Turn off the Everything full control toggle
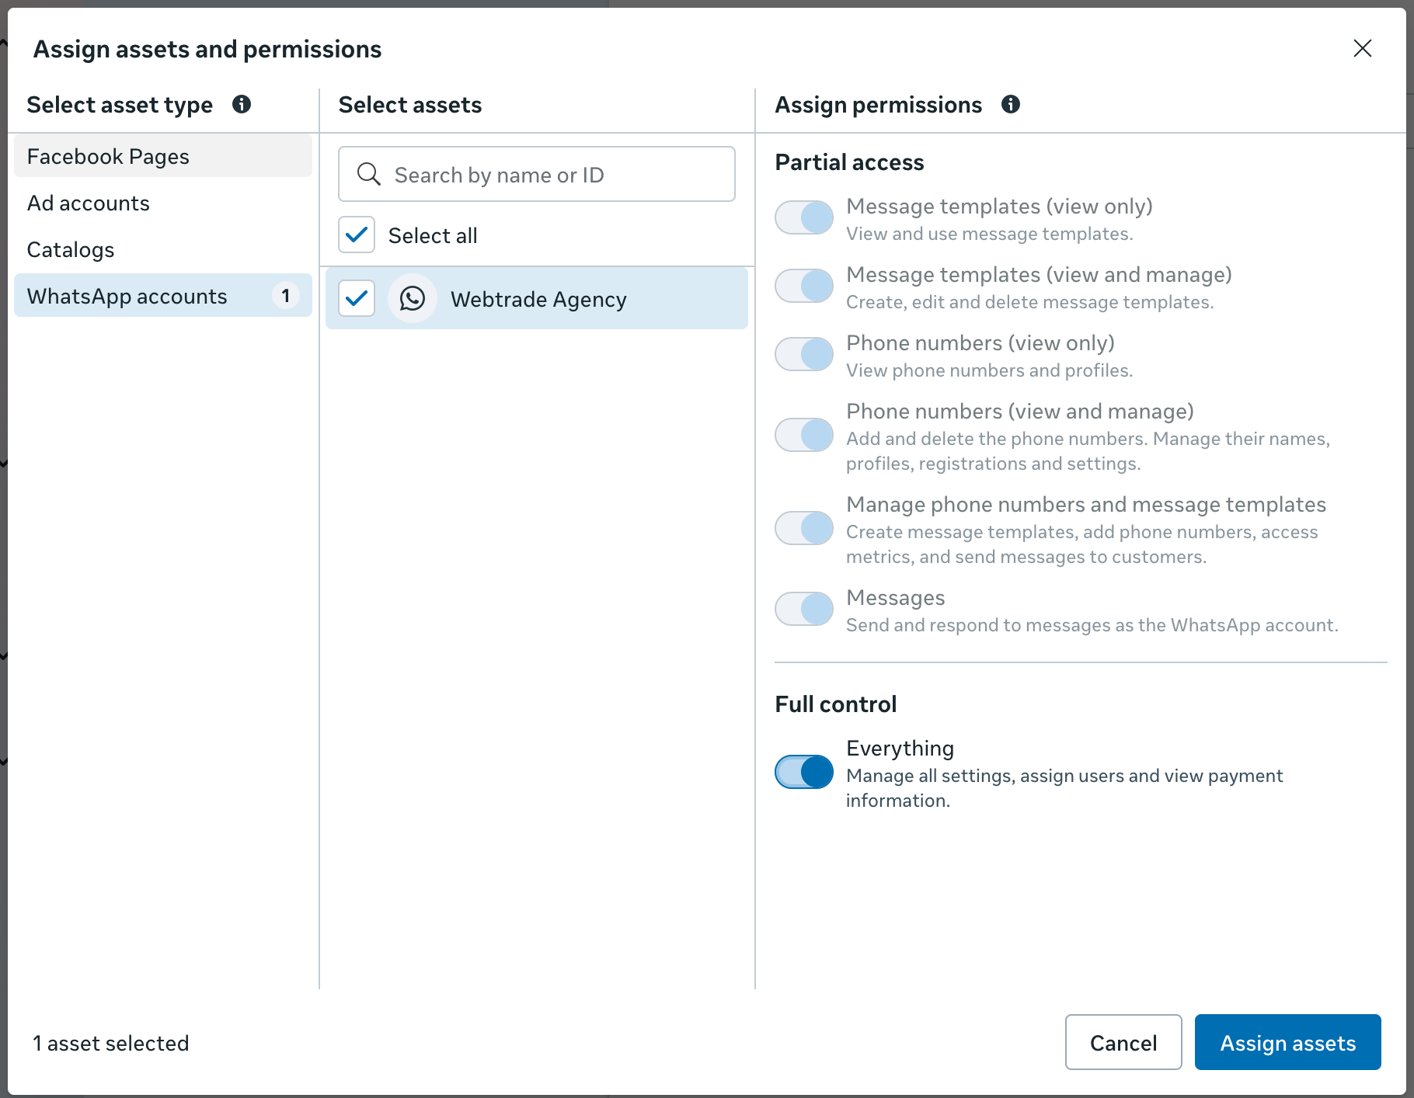This screenshot has width=1414, height=1098. [804, 772]
